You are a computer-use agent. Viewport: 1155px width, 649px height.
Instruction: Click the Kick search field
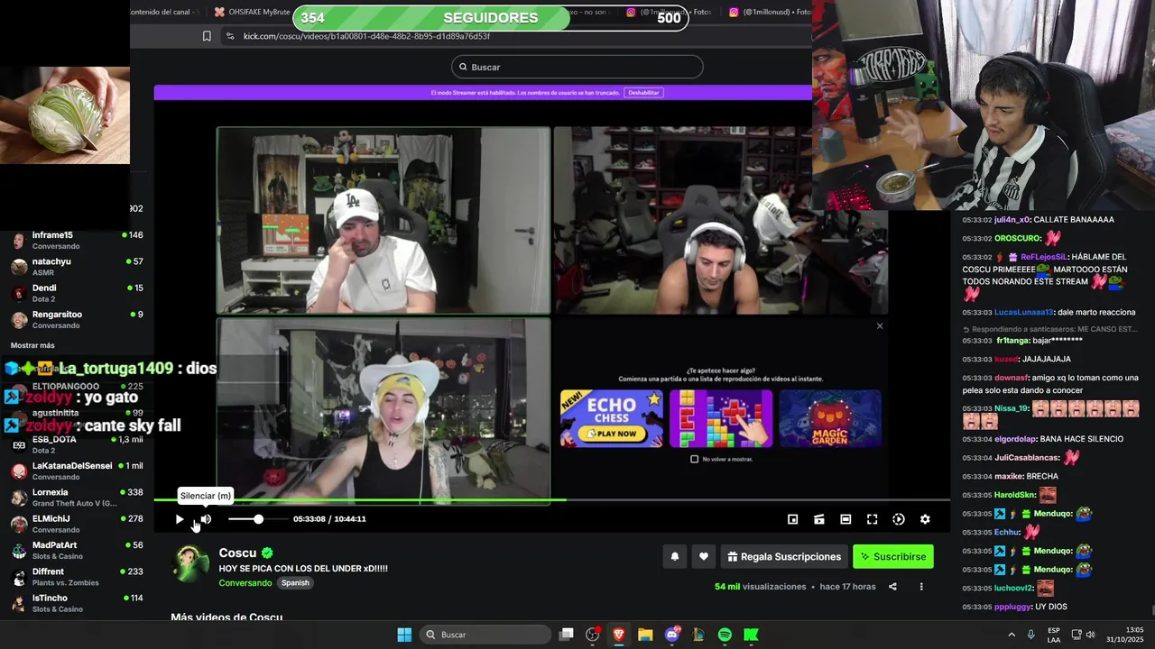pyautogui.click(x=577, y=67)
